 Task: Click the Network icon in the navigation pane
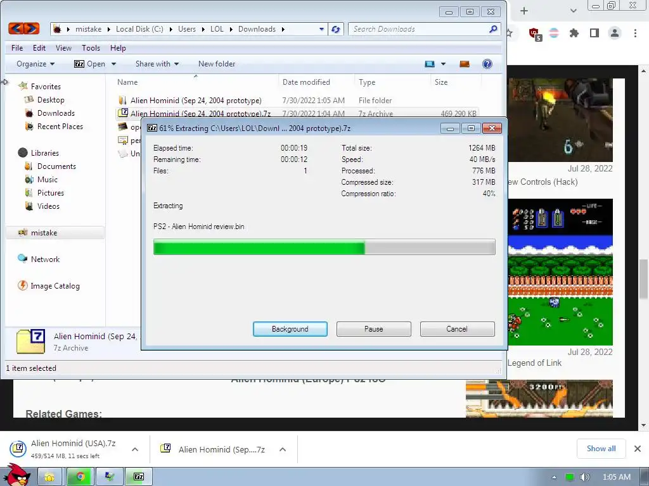(22, 259)
